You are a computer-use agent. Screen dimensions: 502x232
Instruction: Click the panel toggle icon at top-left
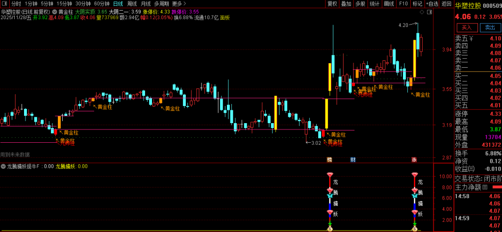tap(5, 3)
